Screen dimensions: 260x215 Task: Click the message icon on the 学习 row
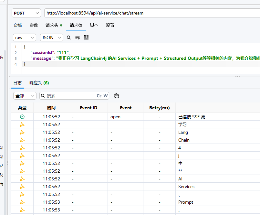click(22, 124)
